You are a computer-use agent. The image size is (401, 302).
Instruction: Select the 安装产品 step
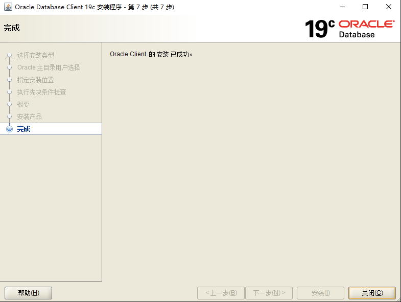click(x=30, y=117)
